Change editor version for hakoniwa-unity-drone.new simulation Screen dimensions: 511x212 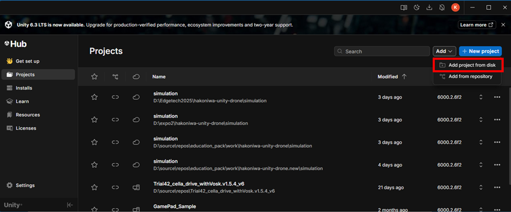[481, 165]
